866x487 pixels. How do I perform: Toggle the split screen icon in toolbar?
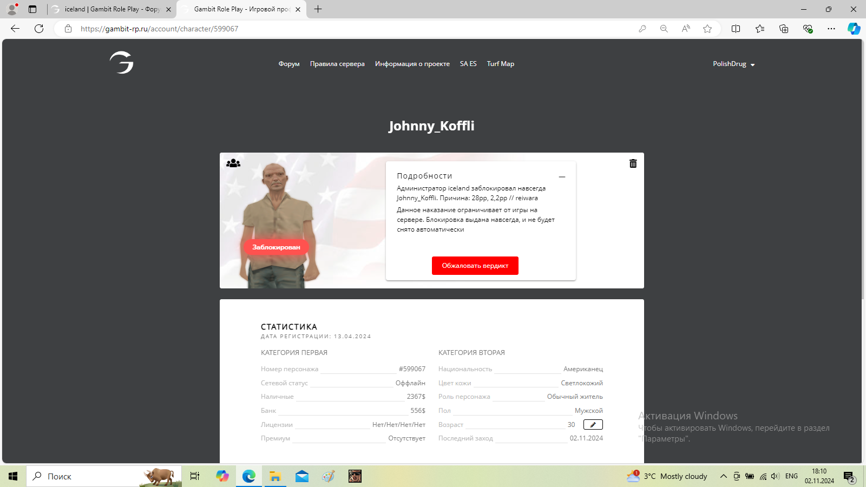click(x=736, y=29)
